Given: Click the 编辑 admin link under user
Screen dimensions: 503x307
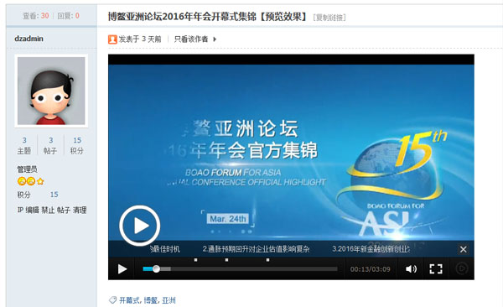Looking at the screenshot, I should (x=32, y=210).
